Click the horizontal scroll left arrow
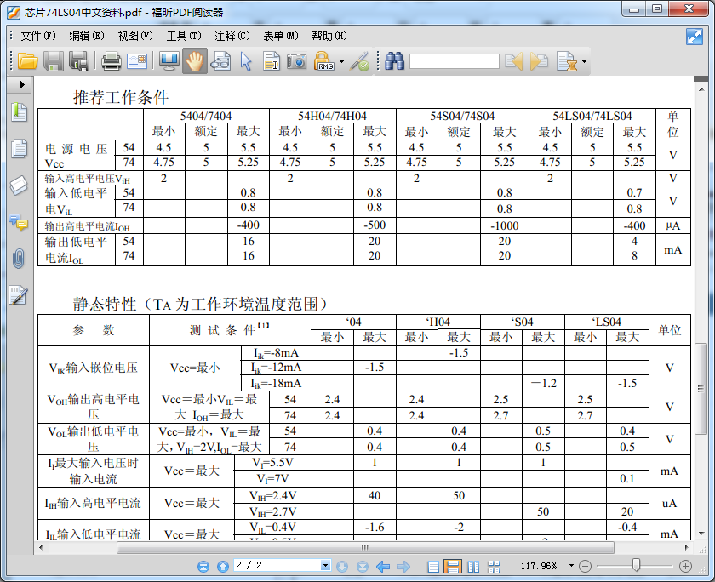Viewport: 715px width, 582px height. click(x=41, y=547)
